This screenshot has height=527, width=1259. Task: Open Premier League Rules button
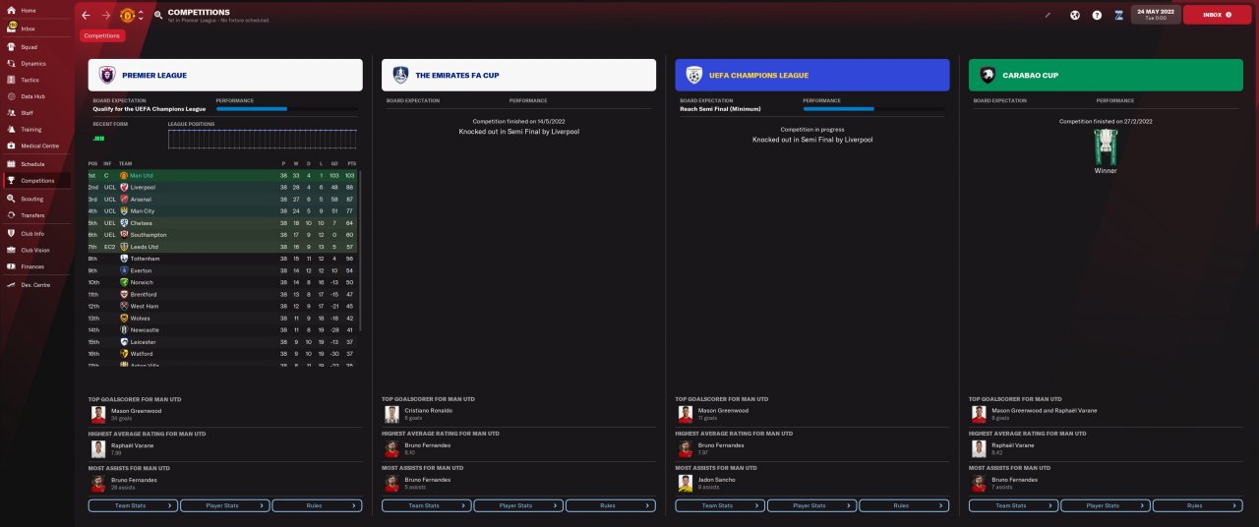(x=317, y=505)
